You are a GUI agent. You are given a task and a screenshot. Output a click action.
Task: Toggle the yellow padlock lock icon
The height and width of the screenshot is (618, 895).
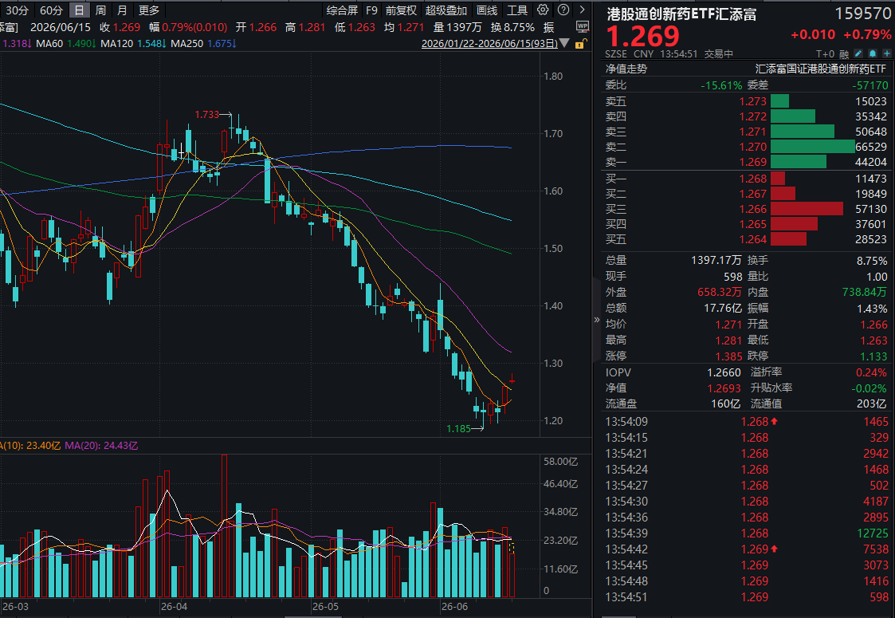point(580,43)
